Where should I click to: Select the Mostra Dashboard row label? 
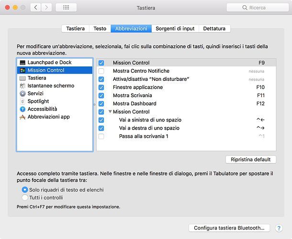point(135,104)
